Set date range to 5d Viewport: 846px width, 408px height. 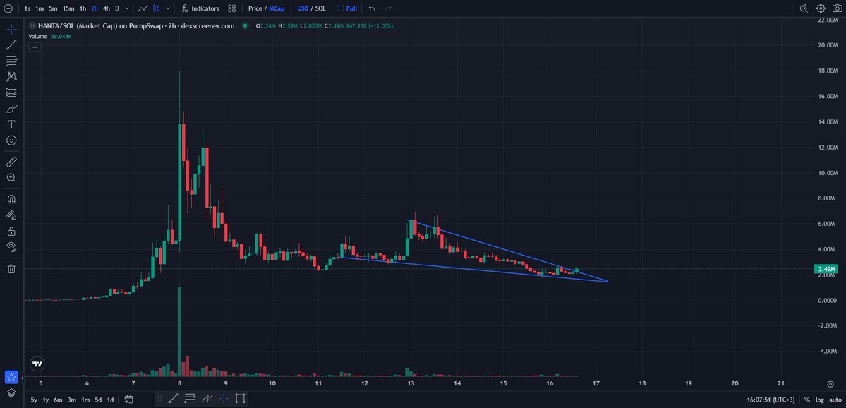pyautogui.click(x=98, y=400)
